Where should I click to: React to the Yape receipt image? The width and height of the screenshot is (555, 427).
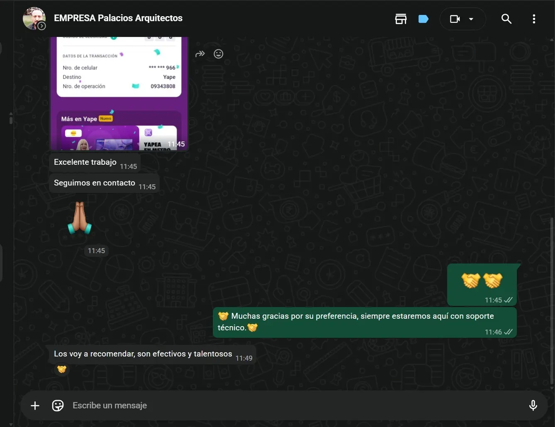coord(219,54)
